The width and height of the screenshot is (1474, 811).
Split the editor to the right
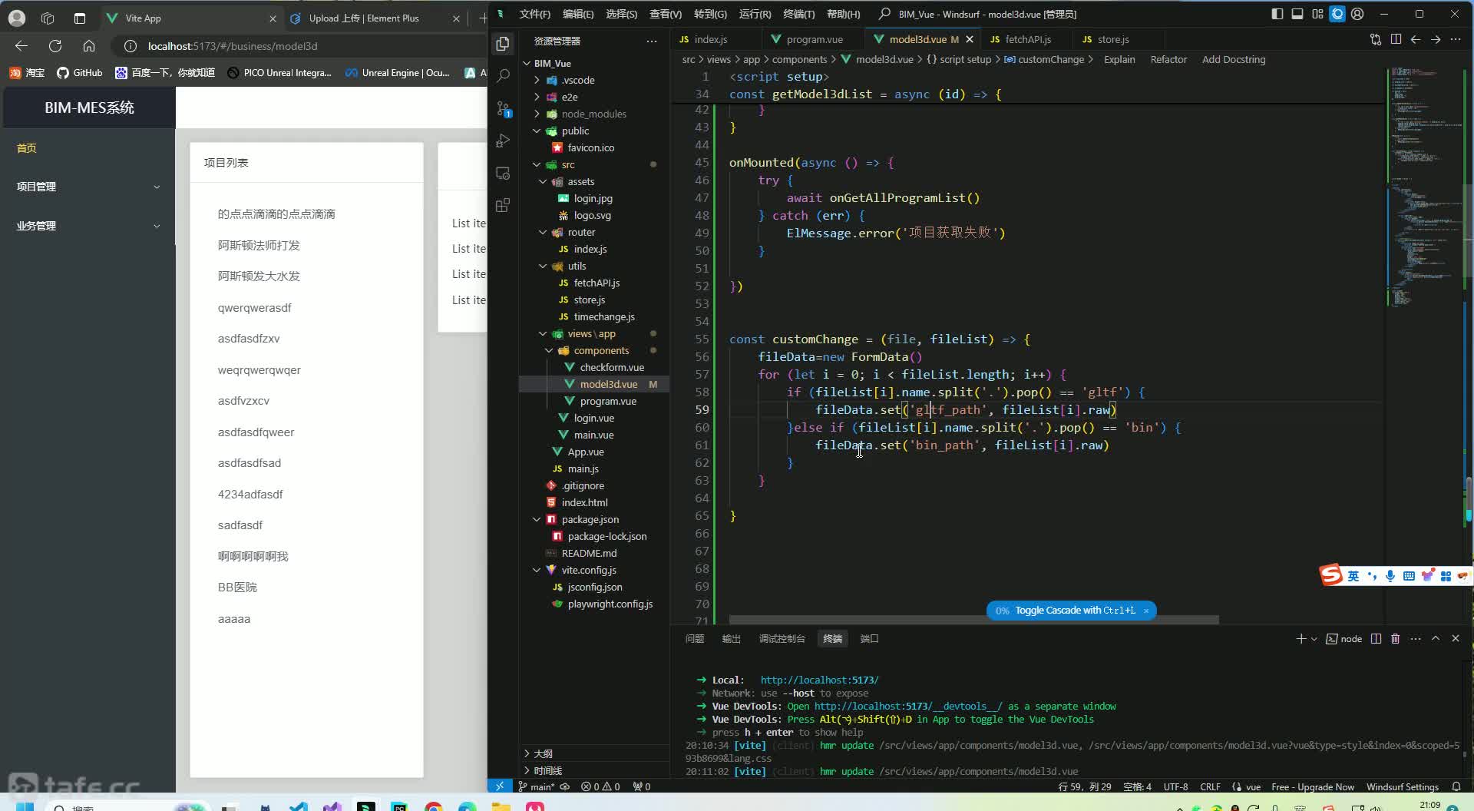coord(1396,39)
